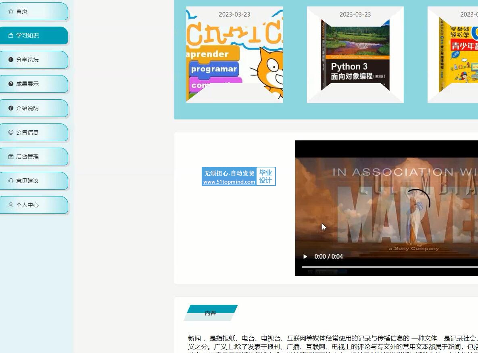This screenshot has height=353, width=478.
Task: Click the headset icon beside 意见建议
Action: click(11, 181)
